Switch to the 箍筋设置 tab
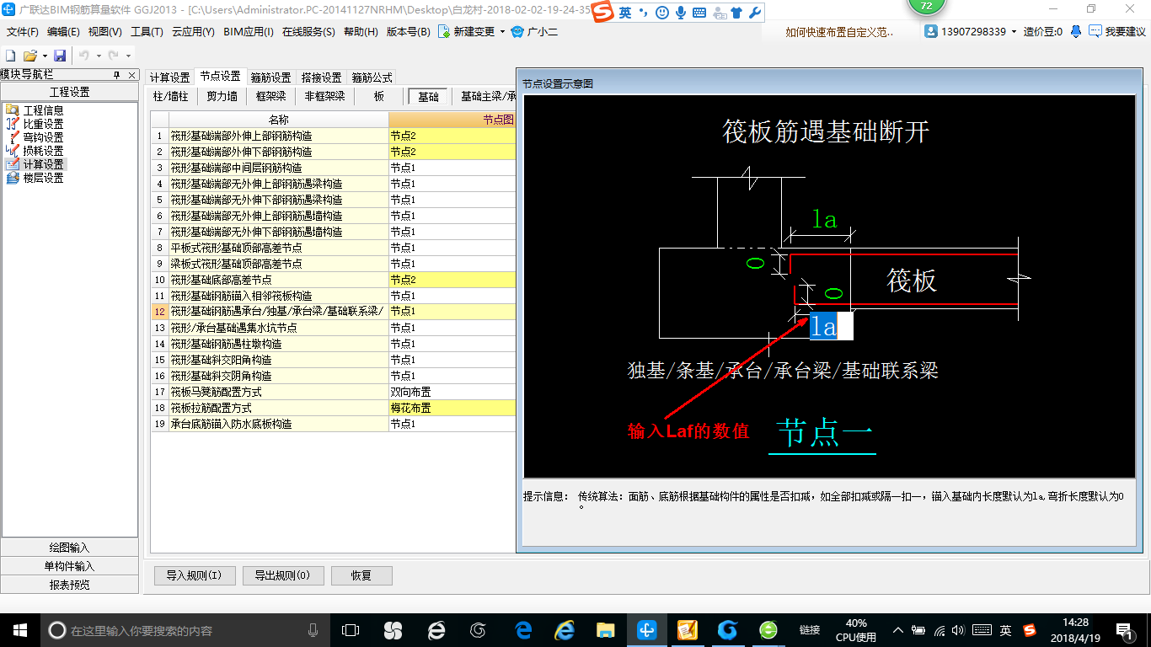 (270, 78)
